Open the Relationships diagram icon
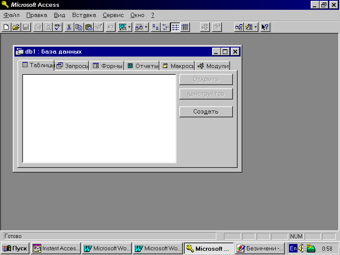 tap(239, 27)
